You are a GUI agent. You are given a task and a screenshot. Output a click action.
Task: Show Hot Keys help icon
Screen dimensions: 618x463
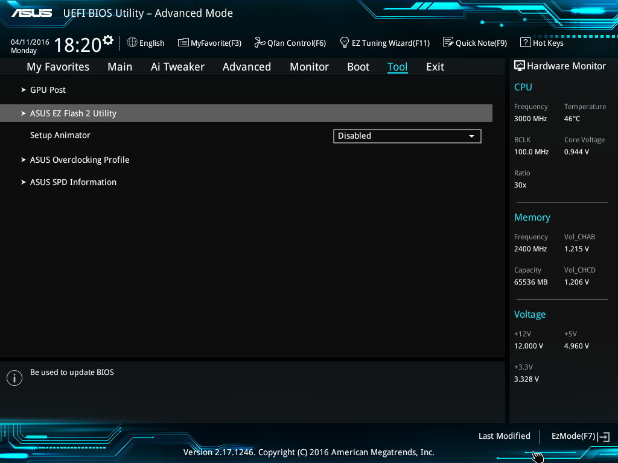(525, 43)
